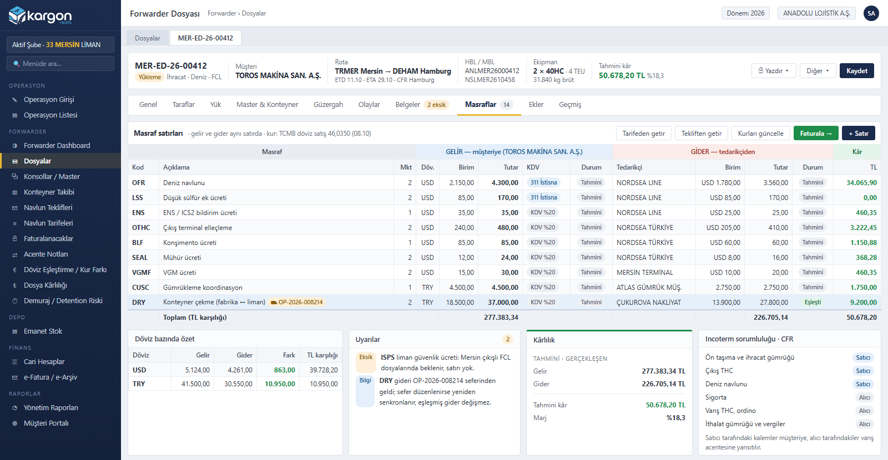The width and height of the screenshot is (888, 460).
Task: Click the magnifier icon in the menu search
Action: tap(16, 64)
